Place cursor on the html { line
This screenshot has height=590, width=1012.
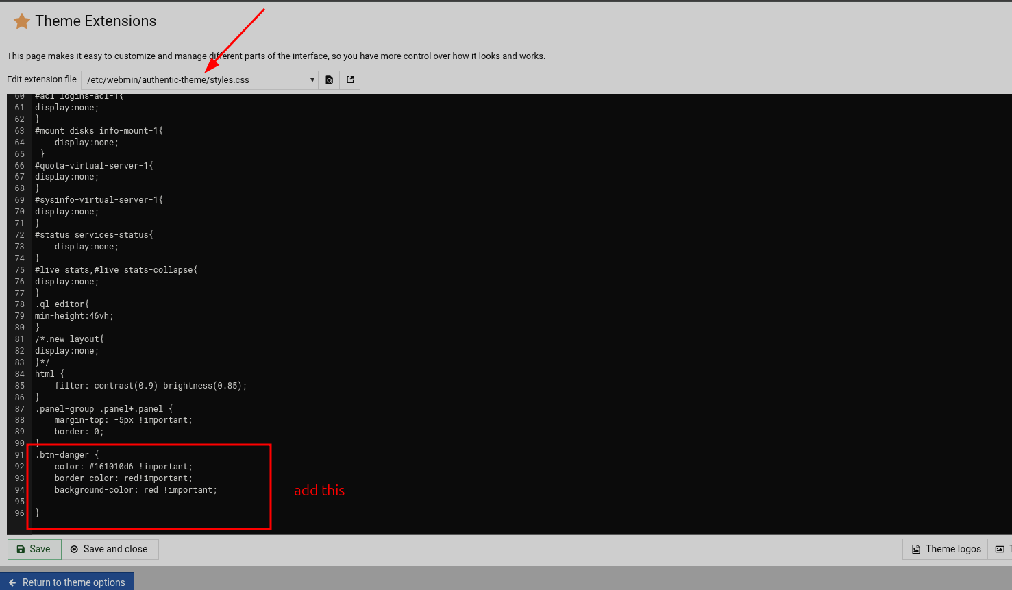click(x=49, y=374)
